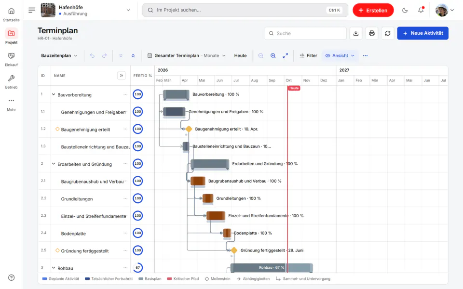Click the Erstellen button
Viewport: 463px width, 289px height.
(373, 10)
